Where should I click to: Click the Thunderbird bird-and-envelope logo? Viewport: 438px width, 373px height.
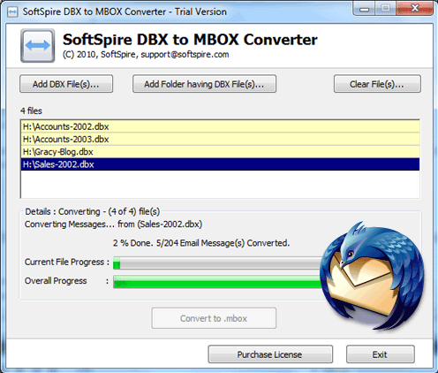coord(372,275)
